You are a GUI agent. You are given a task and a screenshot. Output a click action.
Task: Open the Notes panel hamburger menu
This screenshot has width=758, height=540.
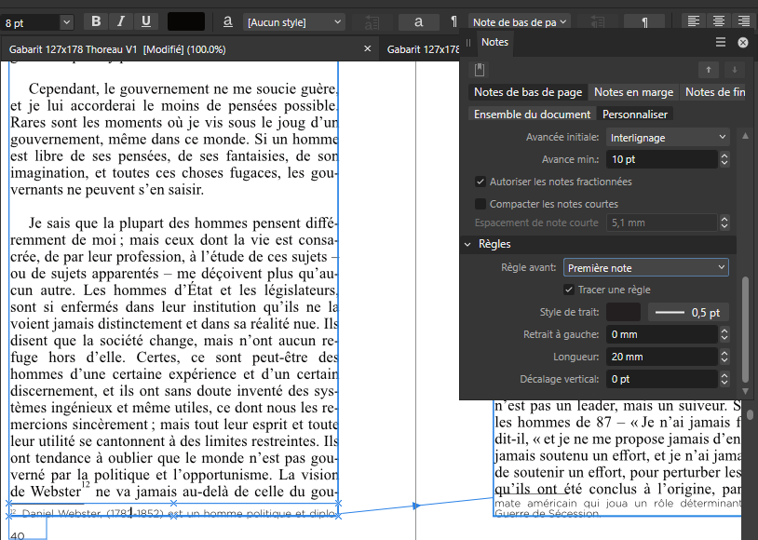point(721,42)
